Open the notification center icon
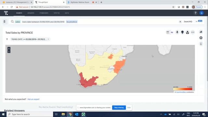This screenshot has width=208, height=117. pyautogui.click(x=204, y=114)
